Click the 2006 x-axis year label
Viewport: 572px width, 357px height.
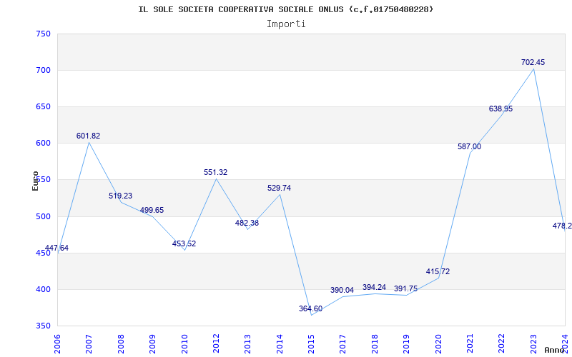point(58,343)
